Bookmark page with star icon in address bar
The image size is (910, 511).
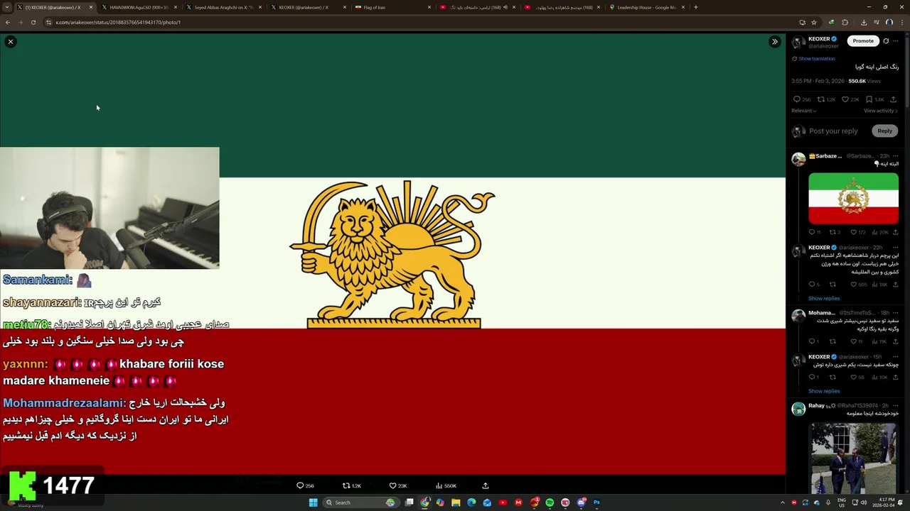coord(814,22)
